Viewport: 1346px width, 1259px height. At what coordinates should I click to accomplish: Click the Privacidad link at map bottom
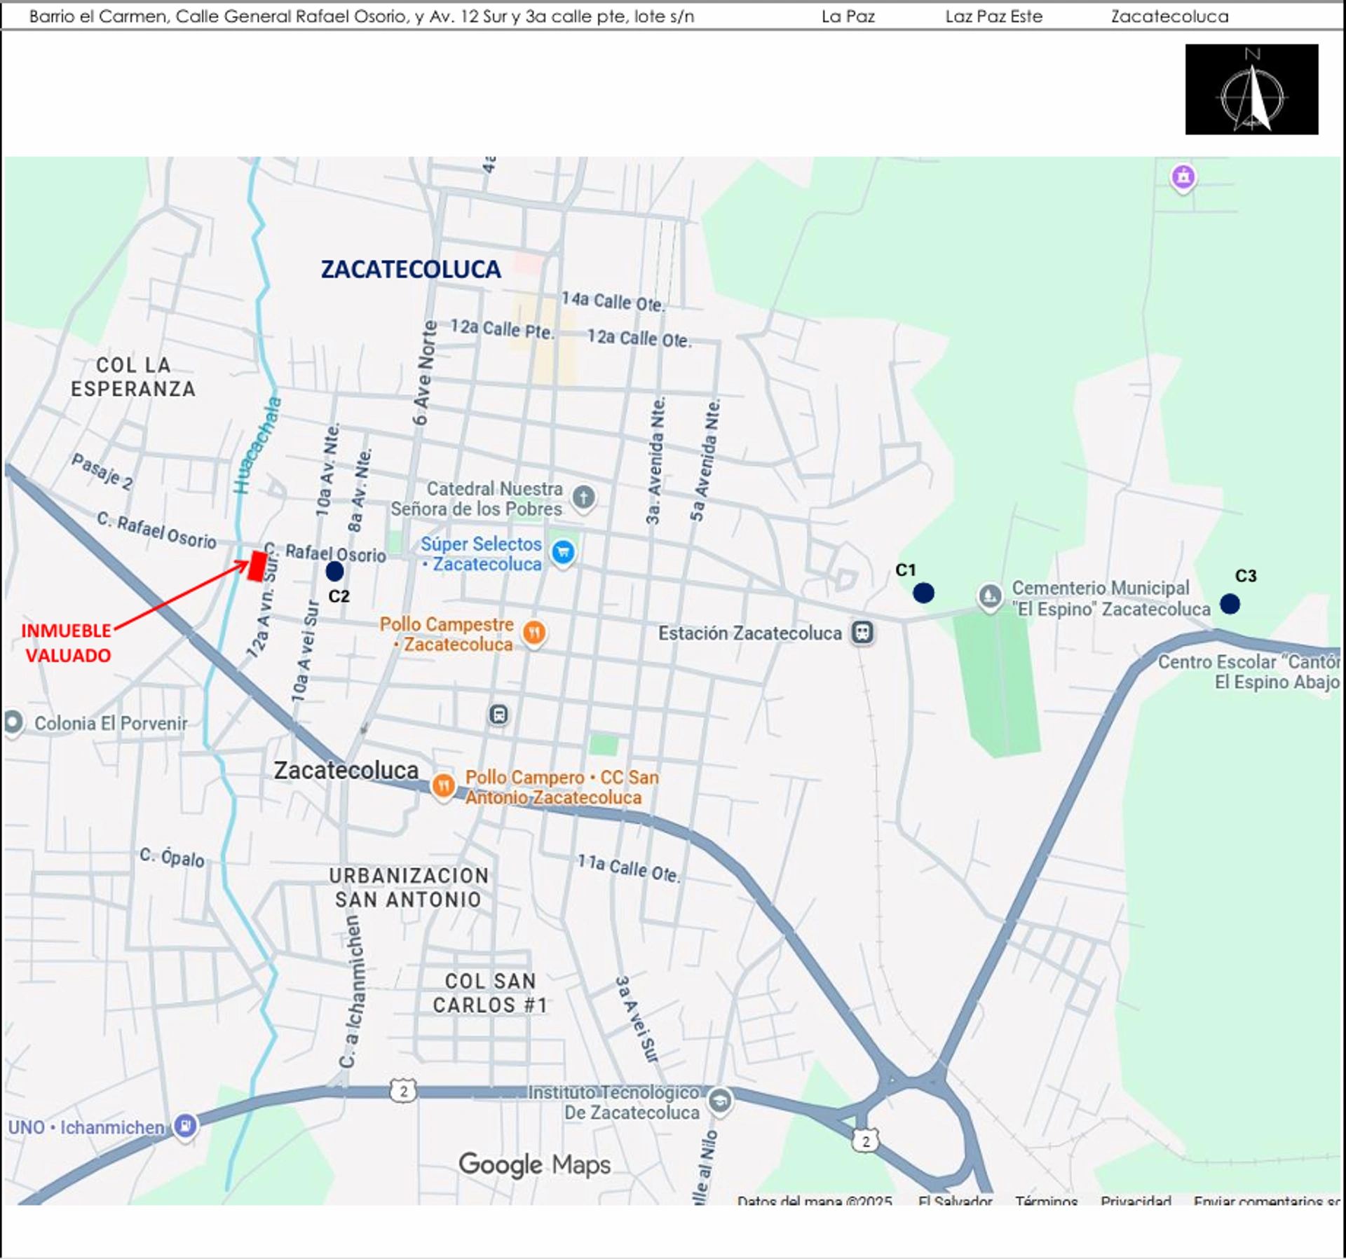pos(1136,1201)
